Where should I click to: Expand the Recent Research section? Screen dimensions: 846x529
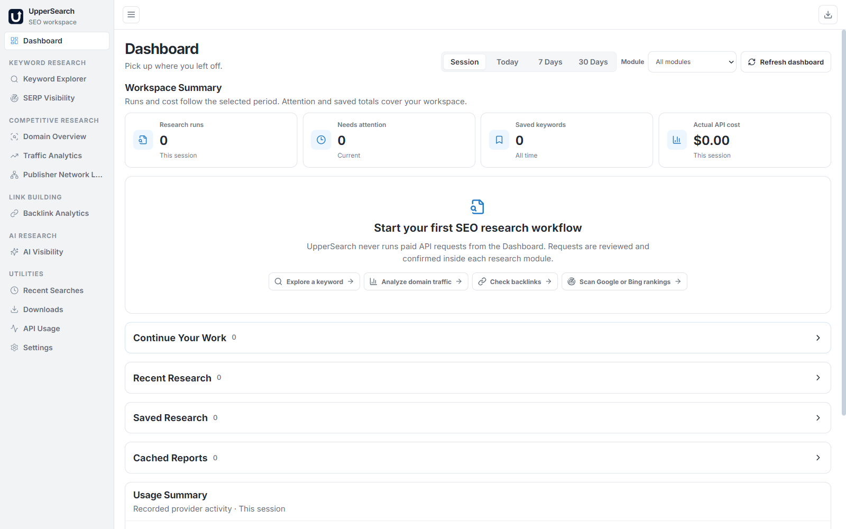(478, 378)
